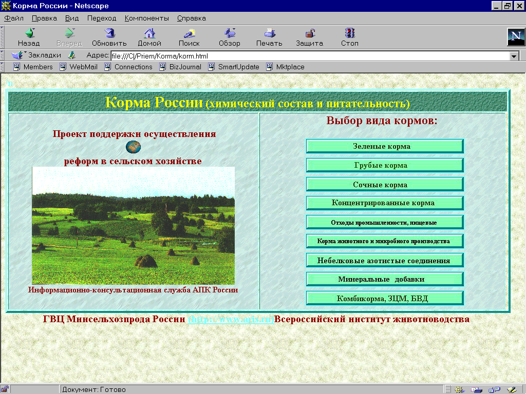Click the haystack field landscape photo

pyautogui.click(x=133, y=226)
